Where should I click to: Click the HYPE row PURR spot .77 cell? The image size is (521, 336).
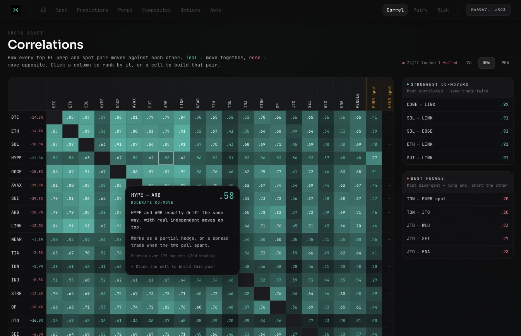pos(374,158)
